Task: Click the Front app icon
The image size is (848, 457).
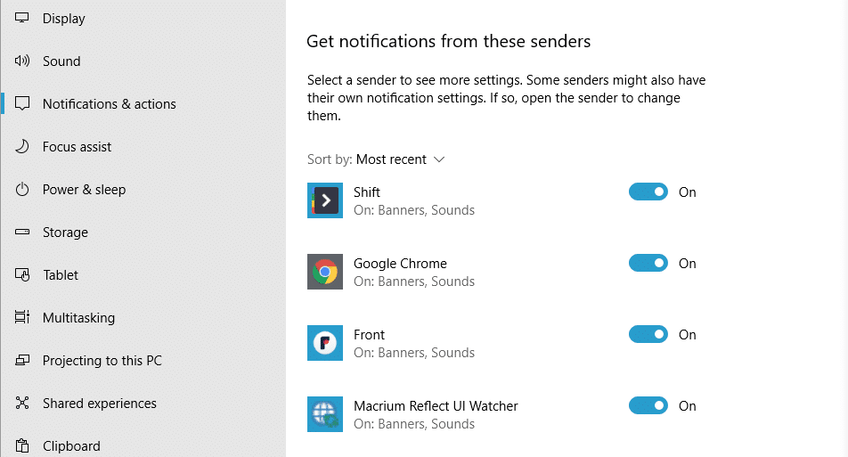Action: (325, 343)
